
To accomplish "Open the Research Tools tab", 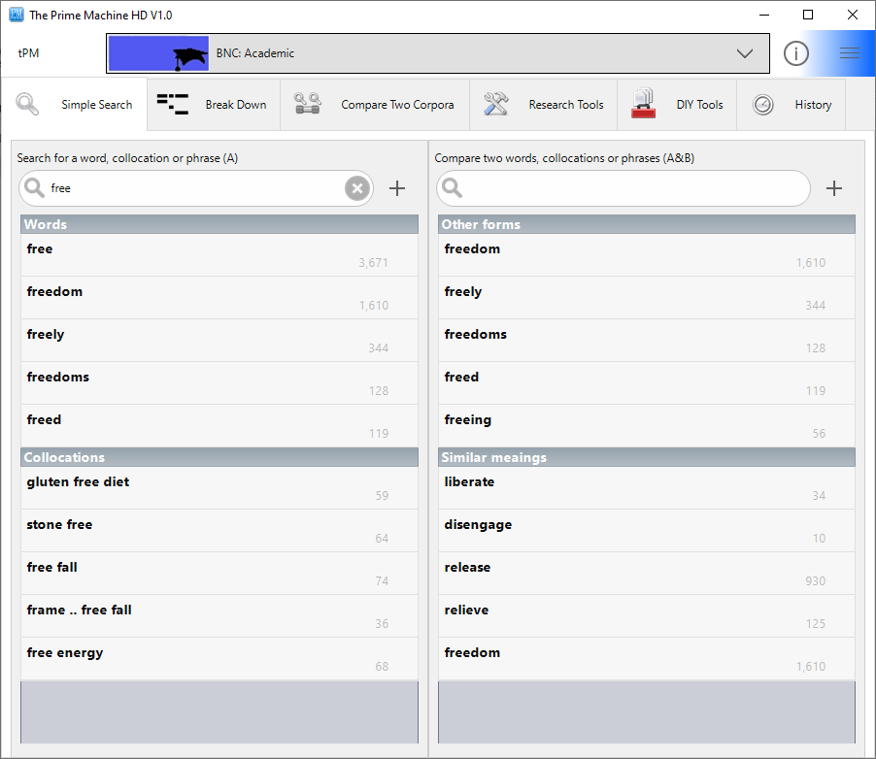I will pos(544,105).
